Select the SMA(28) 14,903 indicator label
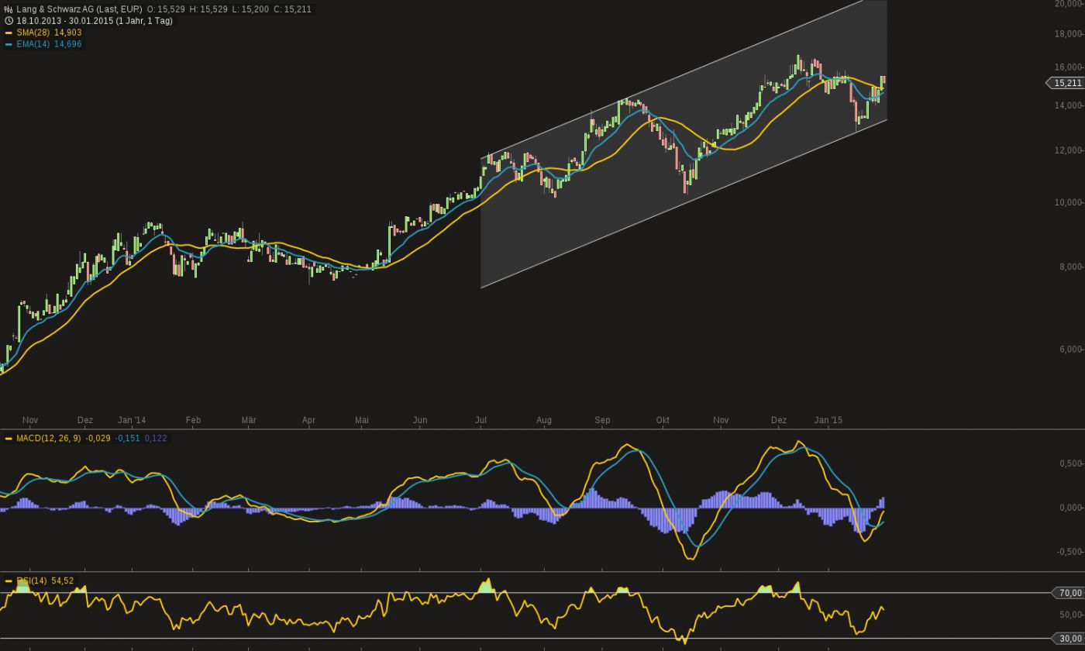This screenshot has width=1085, height=651. (x=49, y=33)
